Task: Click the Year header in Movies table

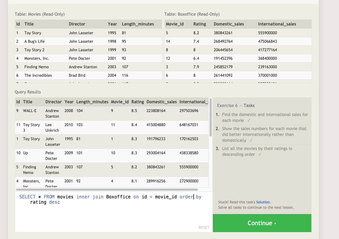Action: point(112,24)
